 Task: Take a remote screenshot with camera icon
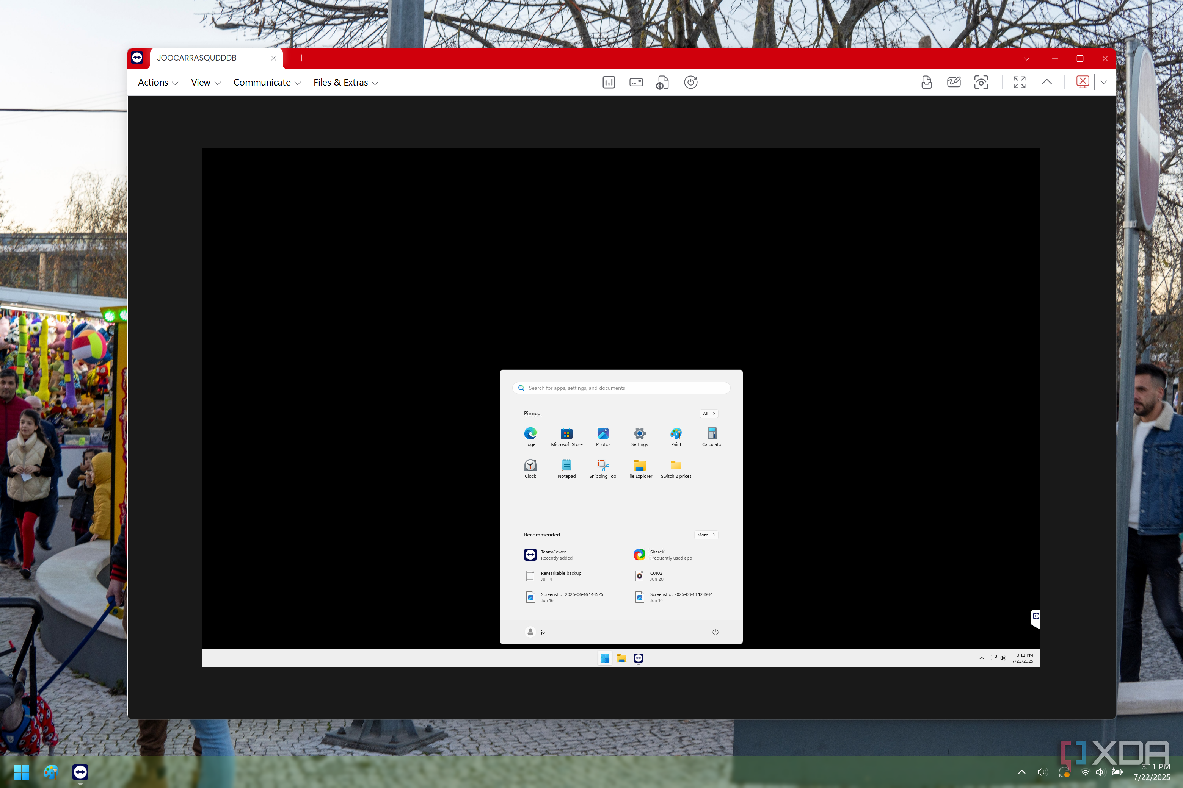point(981,83)
